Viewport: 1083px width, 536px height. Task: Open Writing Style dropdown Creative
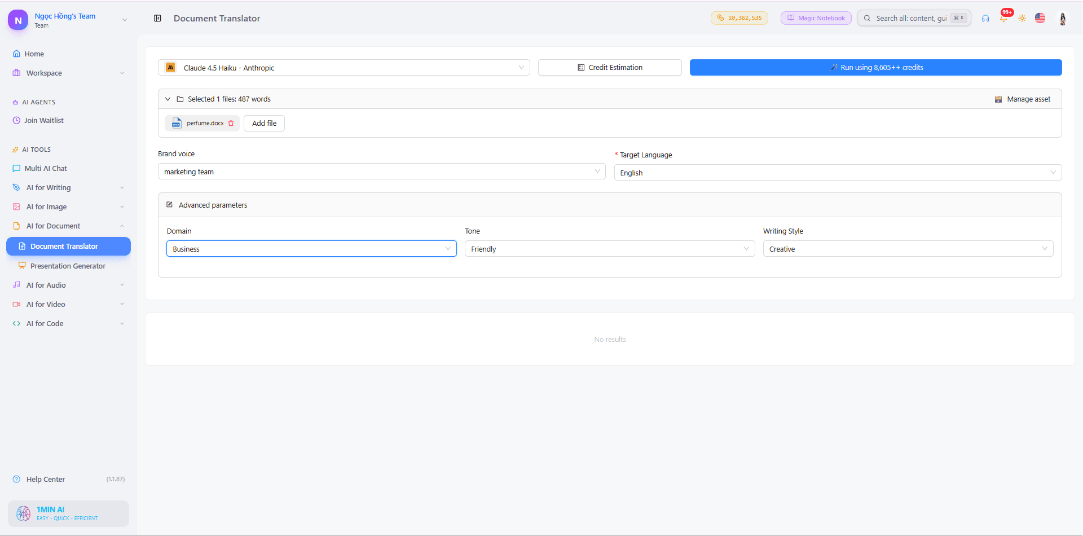[908, 249]
